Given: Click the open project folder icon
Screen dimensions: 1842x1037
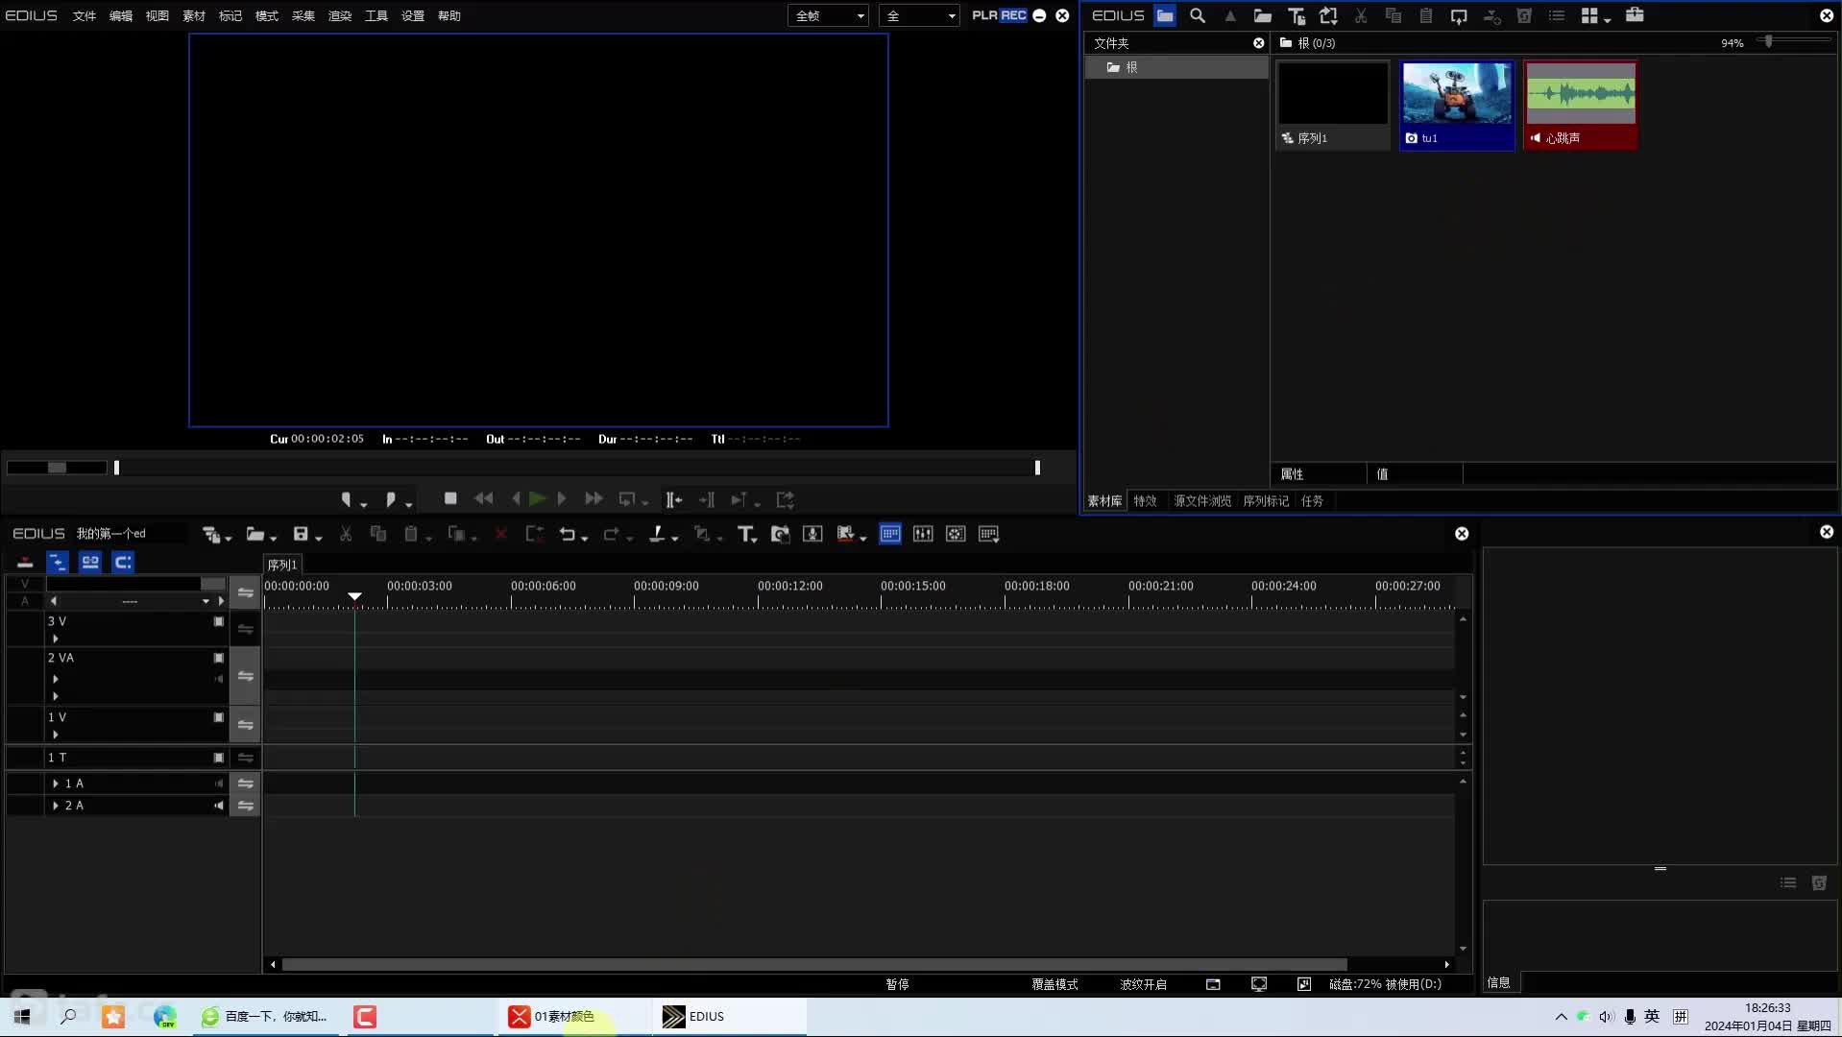Looking at the screenshot, I should pos(254,535).
